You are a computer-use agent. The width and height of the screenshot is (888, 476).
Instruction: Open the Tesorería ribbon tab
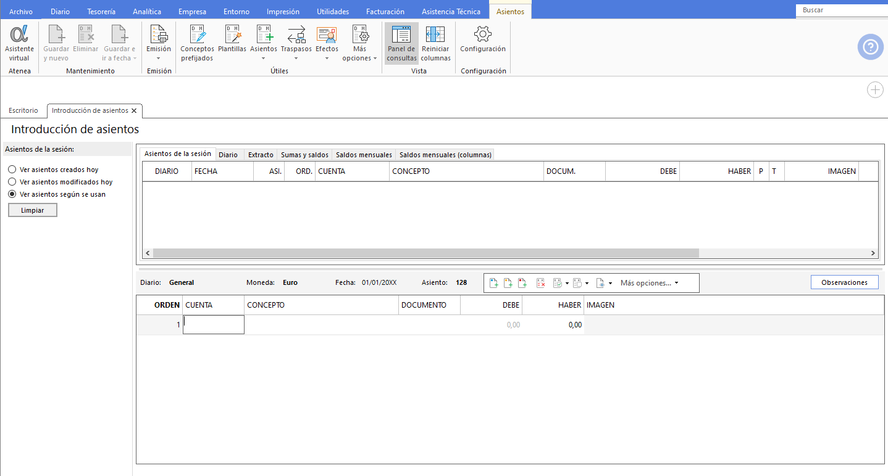[101, 11]
